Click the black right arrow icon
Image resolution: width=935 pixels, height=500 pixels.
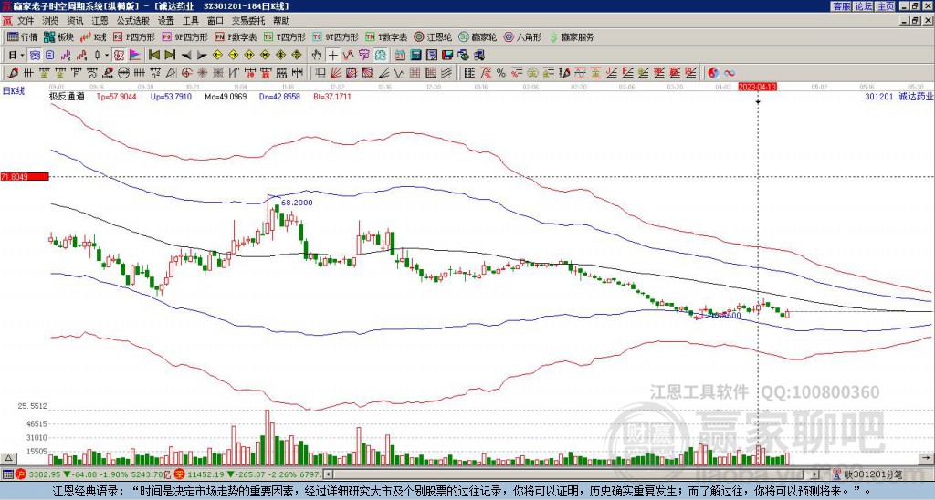pyautogui.click(x=202, y=56)
